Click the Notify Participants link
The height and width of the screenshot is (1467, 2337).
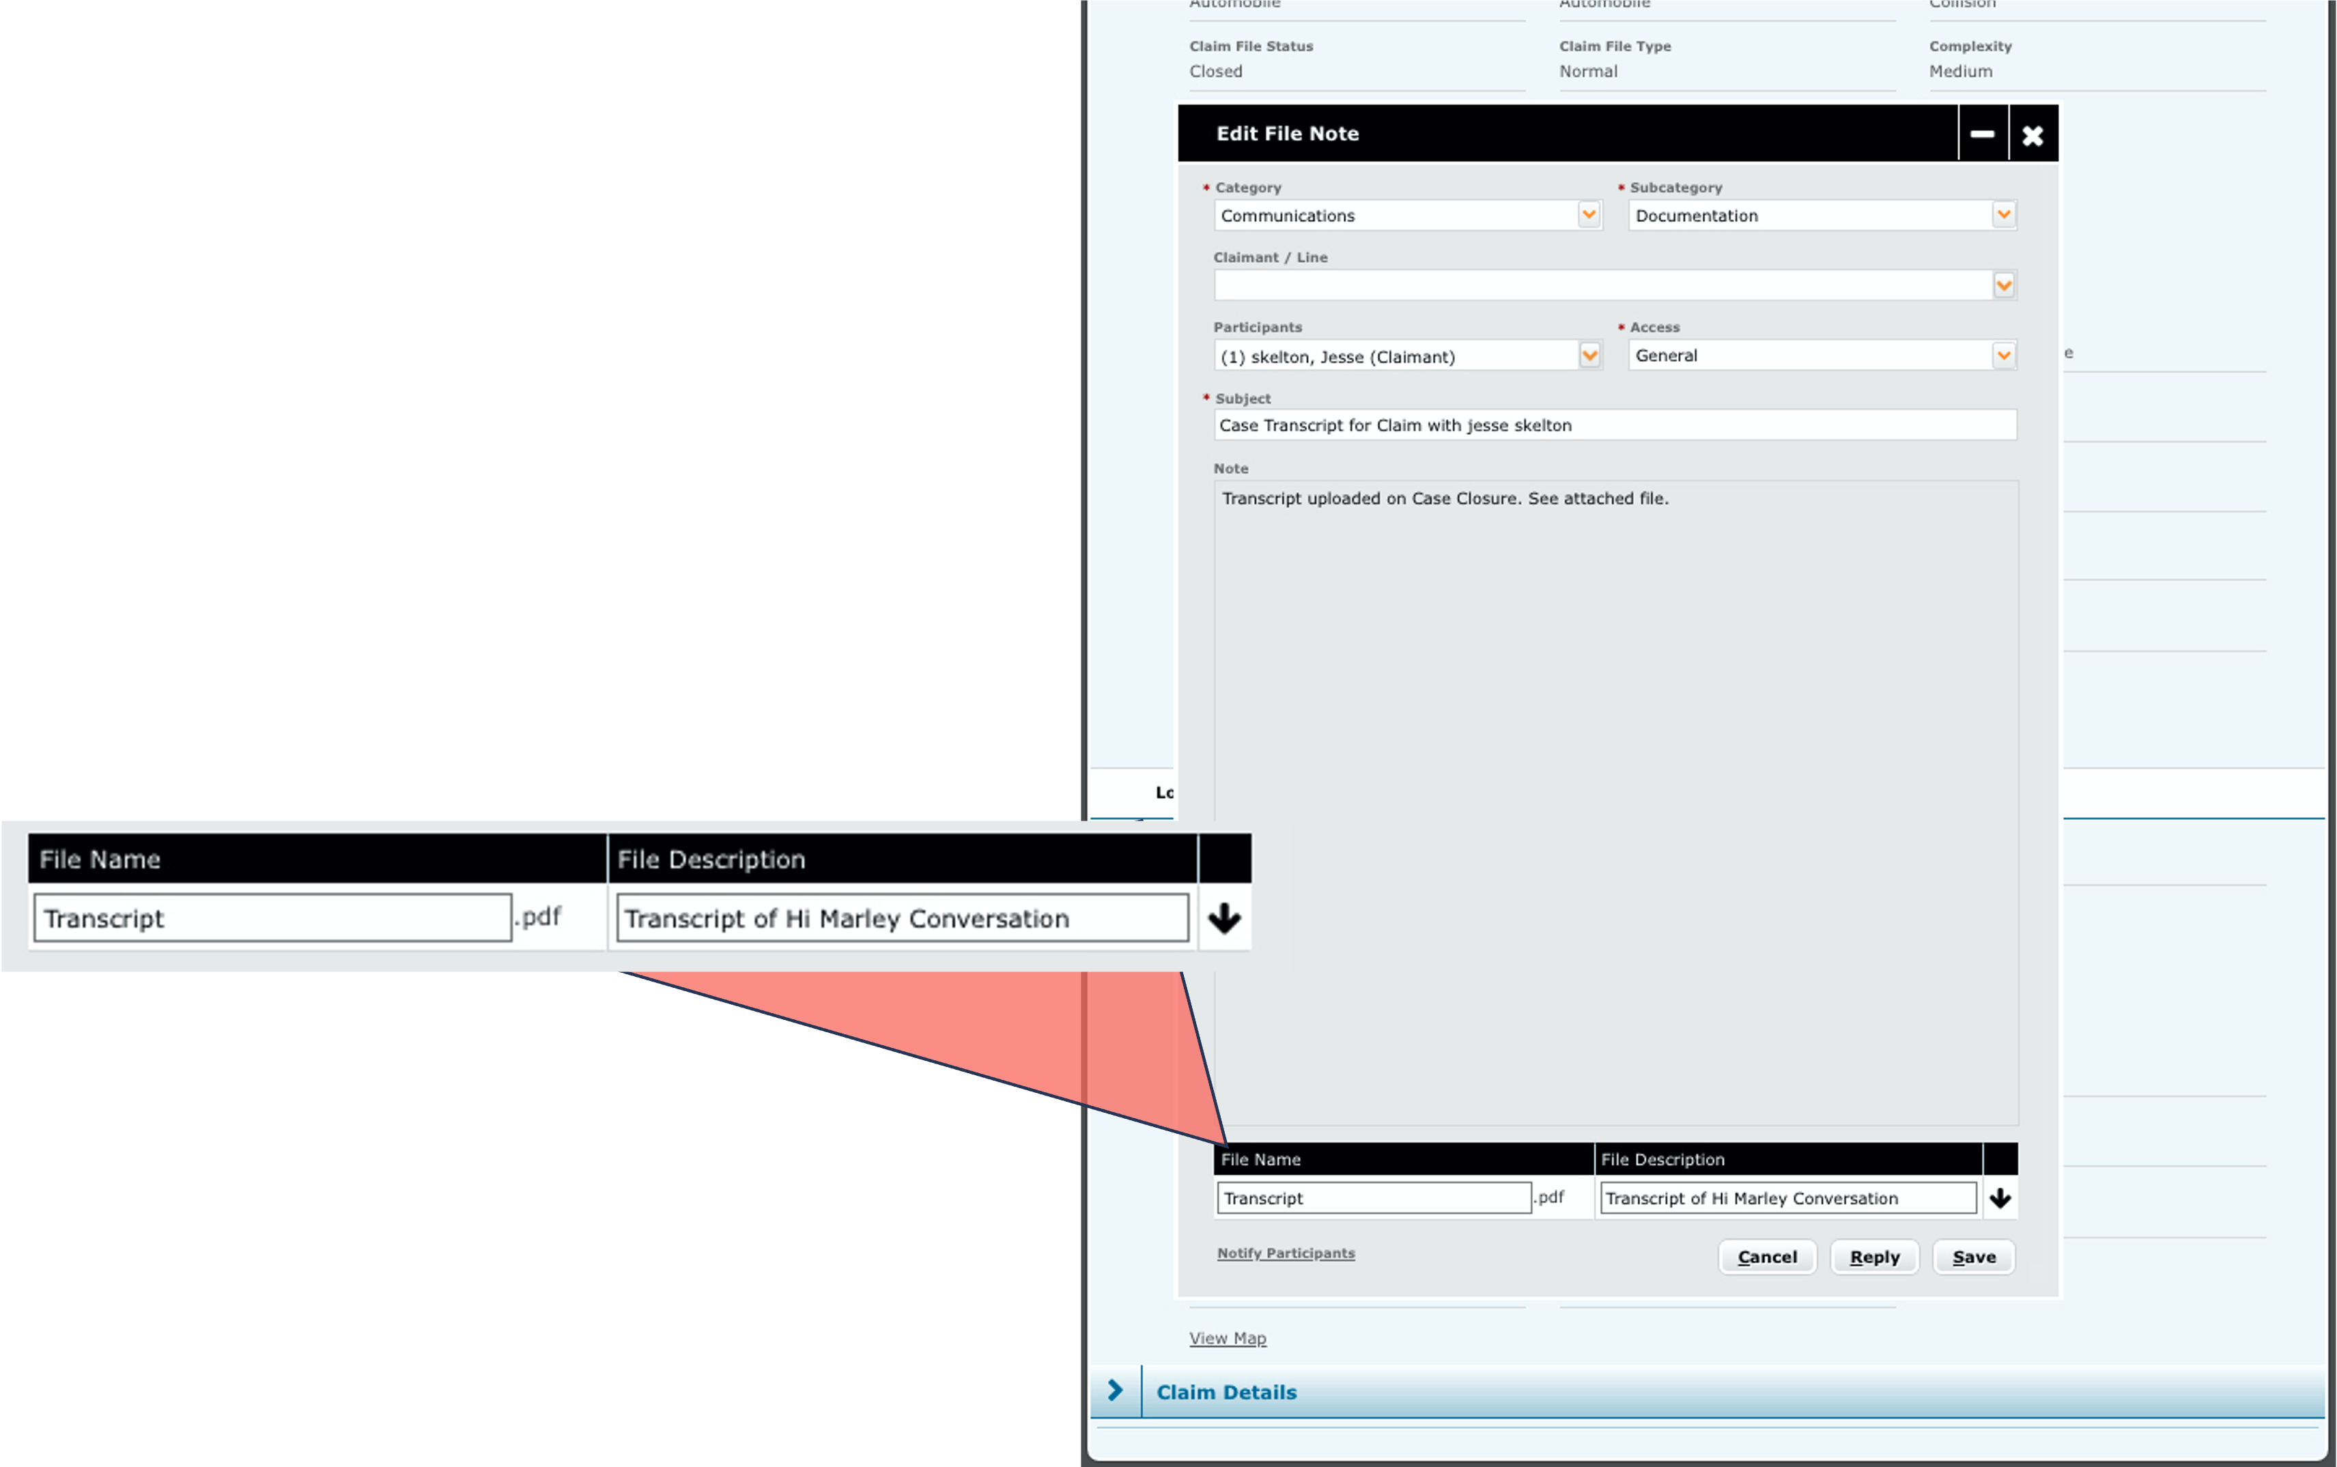(1286, 1253)
